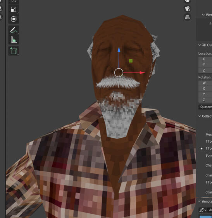Click the red X-axis arrow of the gizmo
The height and width of the screenshot is (218, 212).
coord(142,73)
